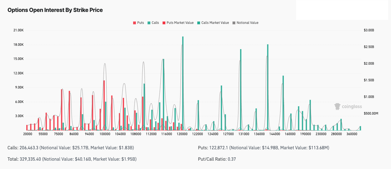
Task: Click the green Calls Market Value swatch
Action: tap(199, 23)
